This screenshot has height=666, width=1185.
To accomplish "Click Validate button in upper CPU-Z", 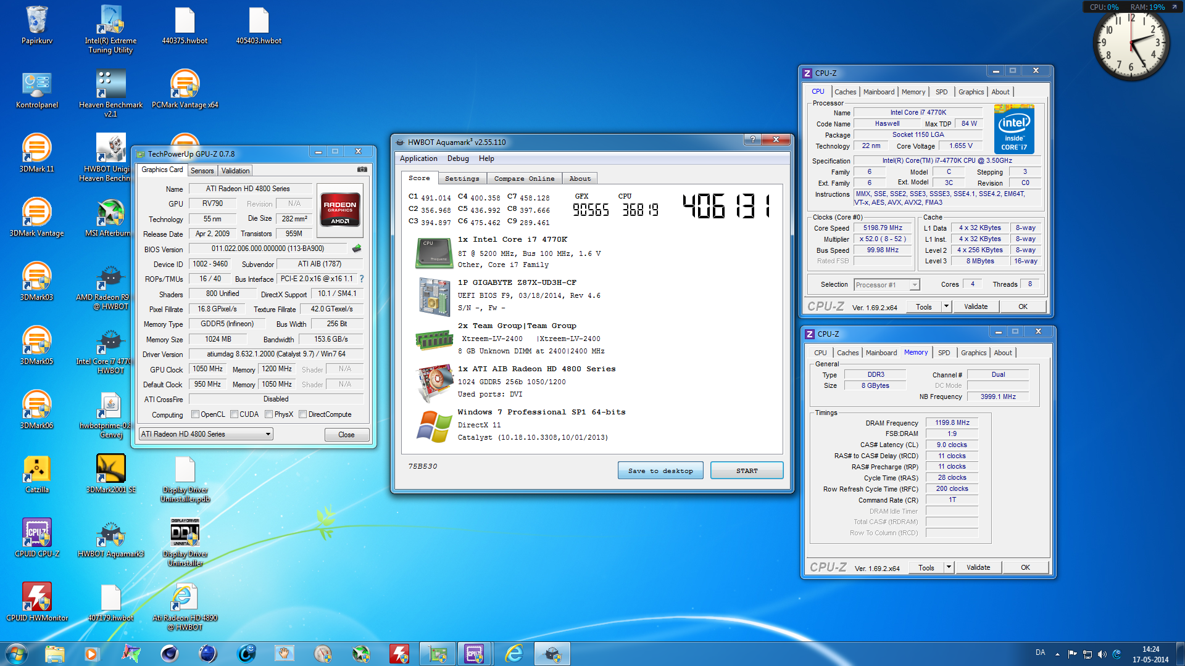I will [x=976, y=306].
